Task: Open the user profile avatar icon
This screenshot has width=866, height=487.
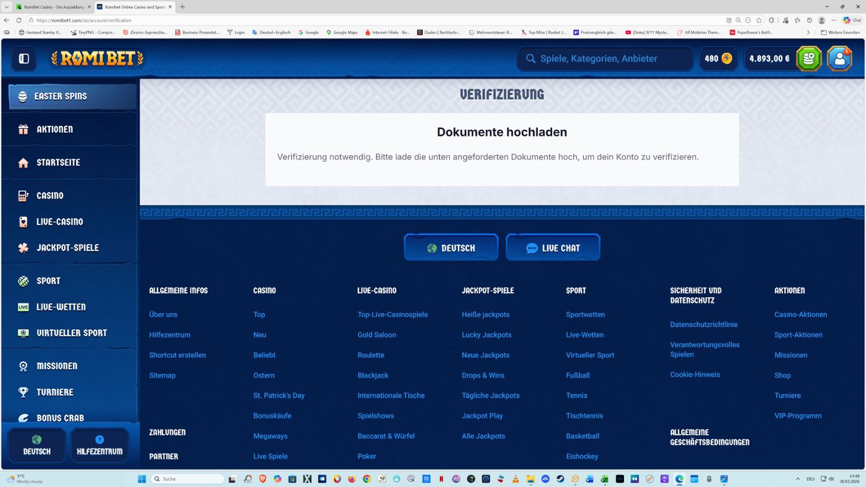Action: (839, 58)
